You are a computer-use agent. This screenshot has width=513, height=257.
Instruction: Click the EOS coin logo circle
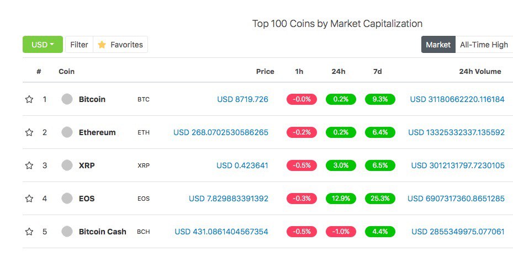(x=67, y=198)
